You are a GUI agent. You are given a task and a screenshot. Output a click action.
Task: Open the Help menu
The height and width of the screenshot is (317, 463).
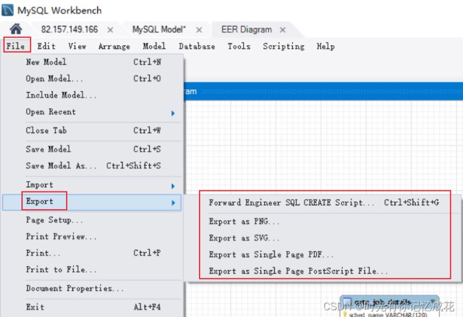pyautogui.click(x=326, y=46)
